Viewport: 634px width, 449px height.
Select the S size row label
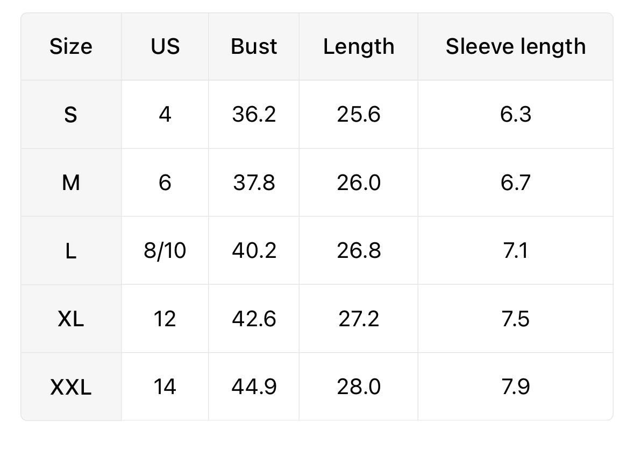71,115
